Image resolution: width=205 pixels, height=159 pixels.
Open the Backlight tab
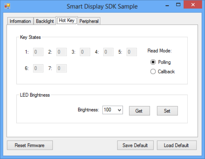coord(45,21)
